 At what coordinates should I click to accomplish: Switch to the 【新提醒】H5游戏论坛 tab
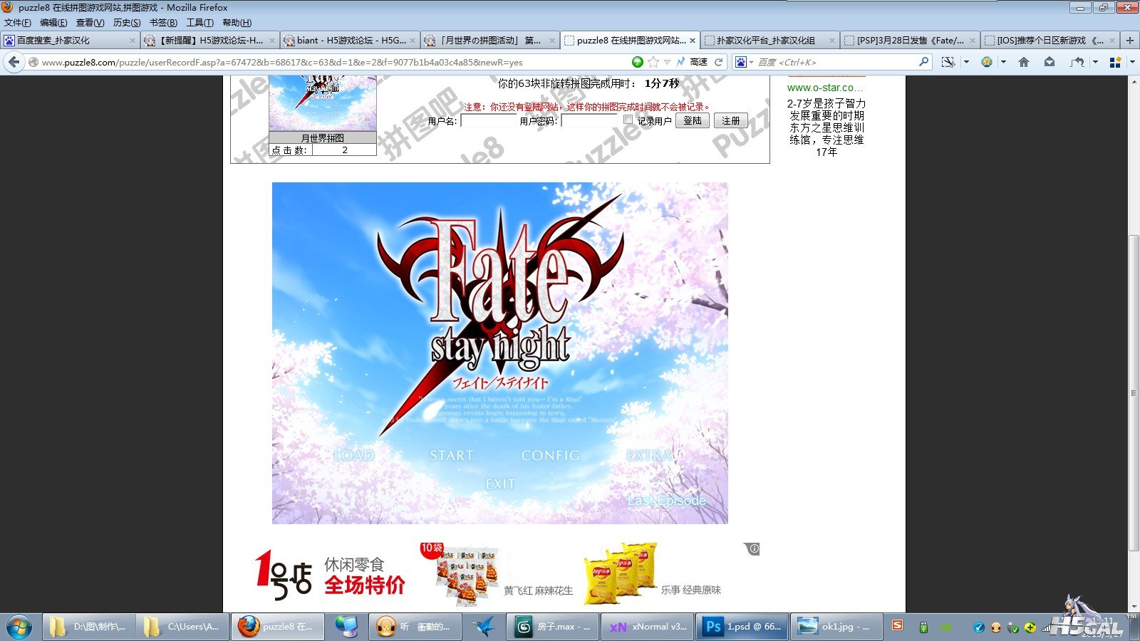[x=209, y=41]
